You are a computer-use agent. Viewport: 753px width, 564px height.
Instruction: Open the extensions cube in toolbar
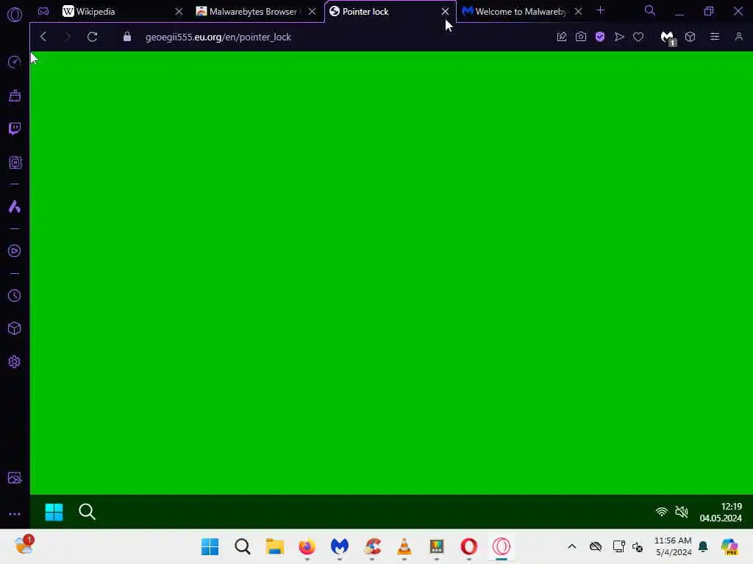pyautogui.click(x=690, y=37)
